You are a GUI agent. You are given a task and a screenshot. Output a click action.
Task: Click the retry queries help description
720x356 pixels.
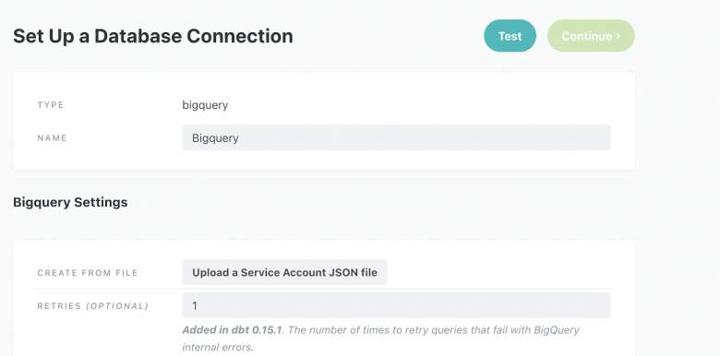tap(380, 338)
